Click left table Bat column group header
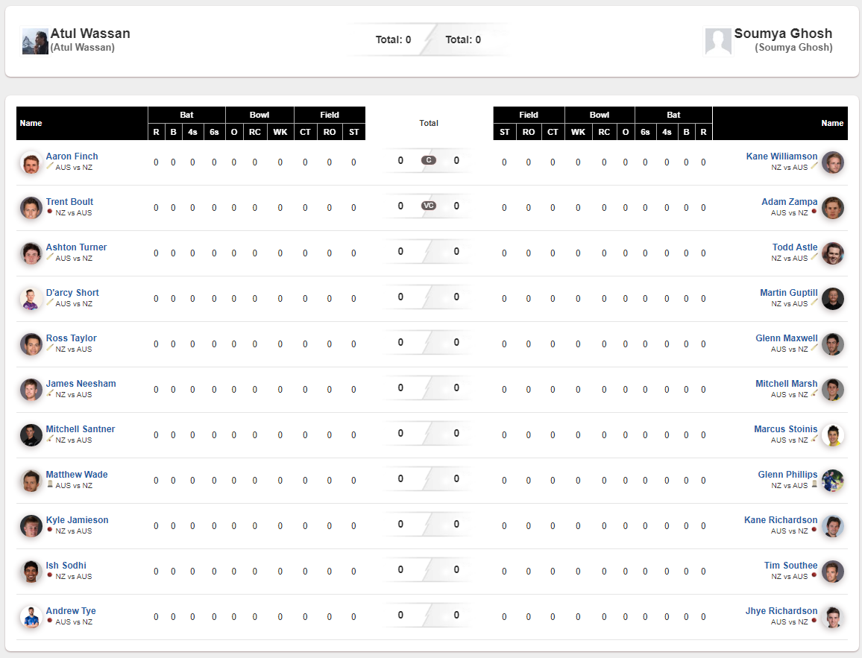Viewport: 862px width, 658px height. (x=186, y=115)
